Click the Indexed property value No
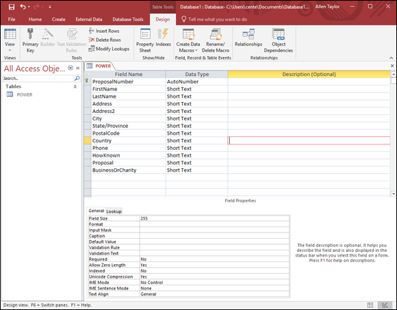397x310 pixels. point(214,271)
